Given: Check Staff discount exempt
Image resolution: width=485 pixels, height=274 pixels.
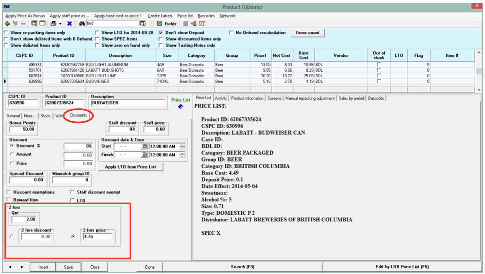Looking at the screenshot, I should pos(72,192).
